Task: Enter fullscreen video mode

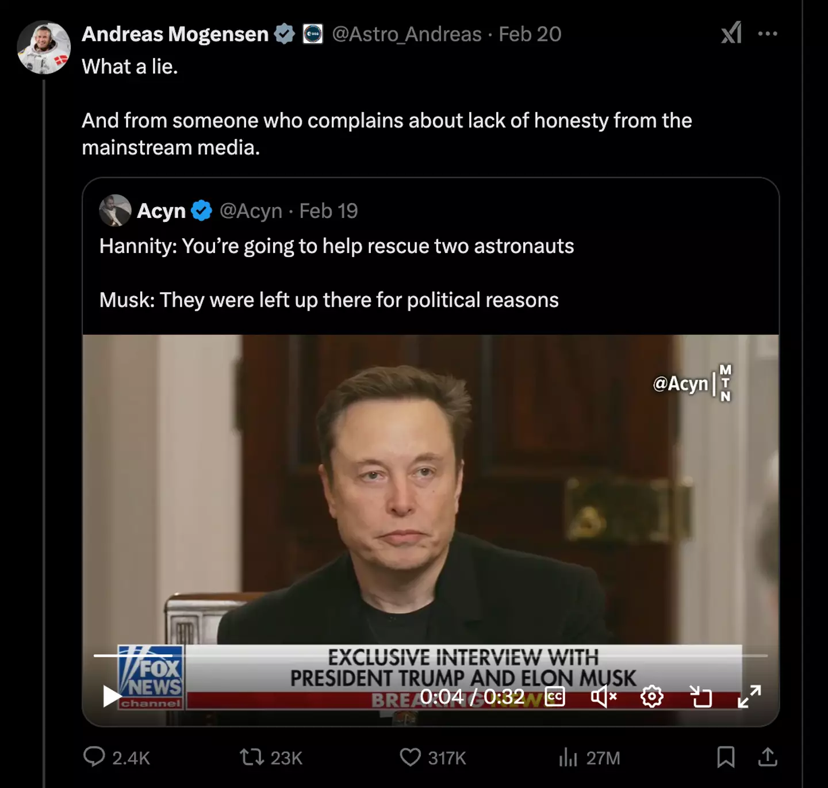Action: [x=749, y=697]
